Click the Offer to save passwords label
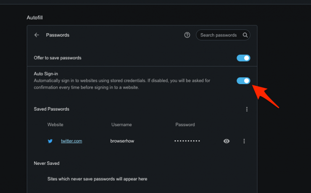 58,58
